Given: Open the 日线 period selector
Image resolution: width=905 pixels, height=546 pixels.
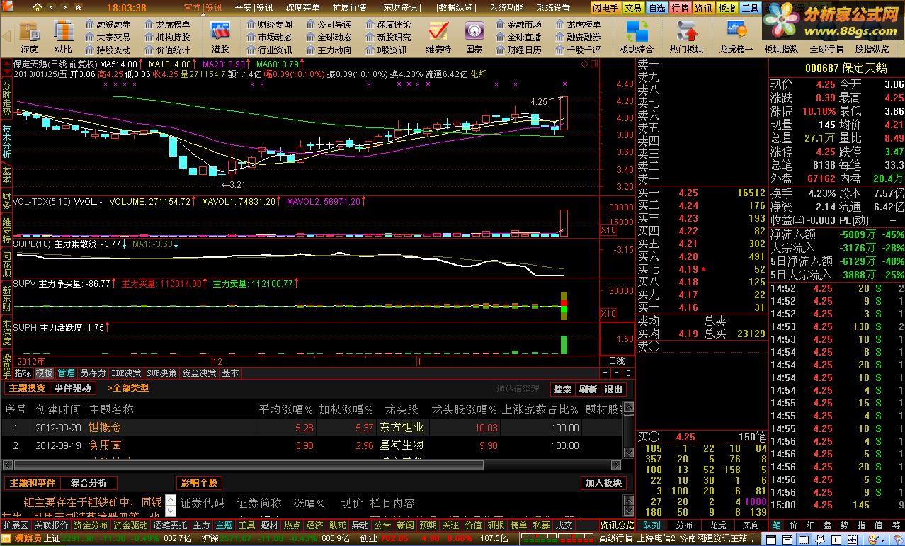Looking at the screenshot, I should click(x=617, y=360).
